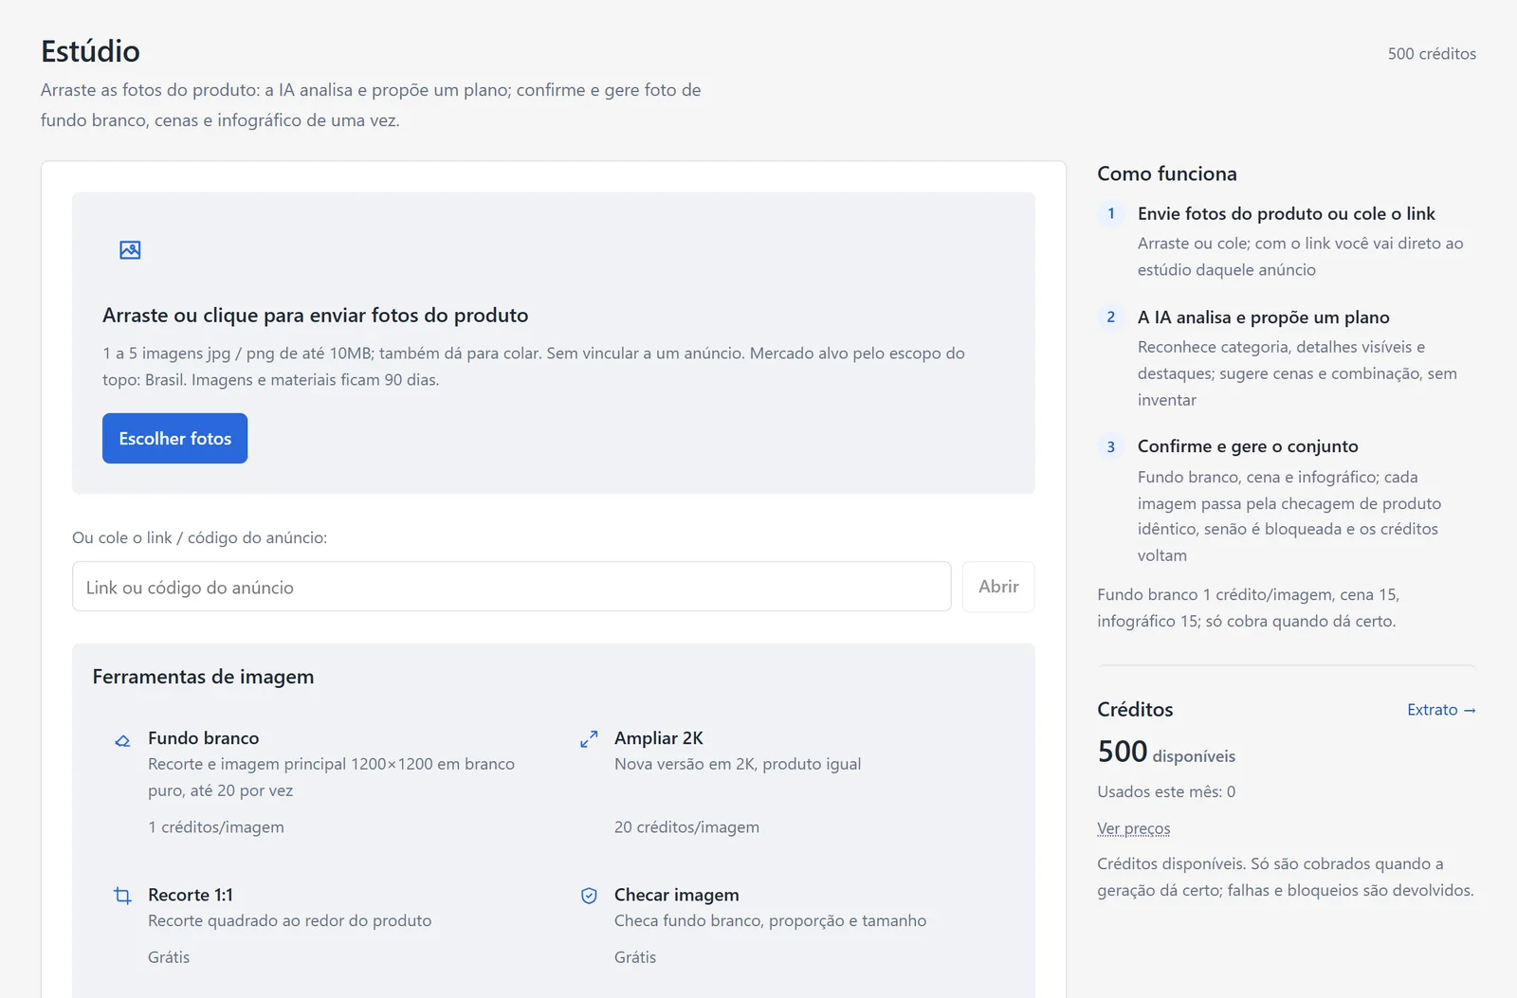Click the Como funciona heading
Image resolution: width=1517 pixels, height=998 pixels.
point(1167,173)
